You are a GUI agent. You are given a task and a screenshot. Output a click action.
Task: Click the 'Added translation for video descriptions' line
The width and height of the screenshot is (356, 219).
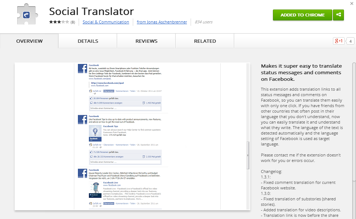[x=301, y=210]
